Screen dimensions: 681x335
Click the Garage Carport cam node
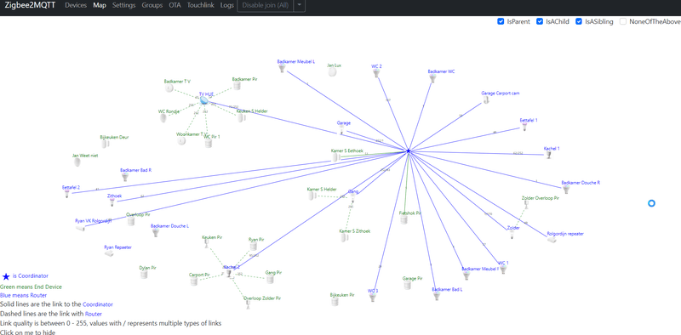486,100
